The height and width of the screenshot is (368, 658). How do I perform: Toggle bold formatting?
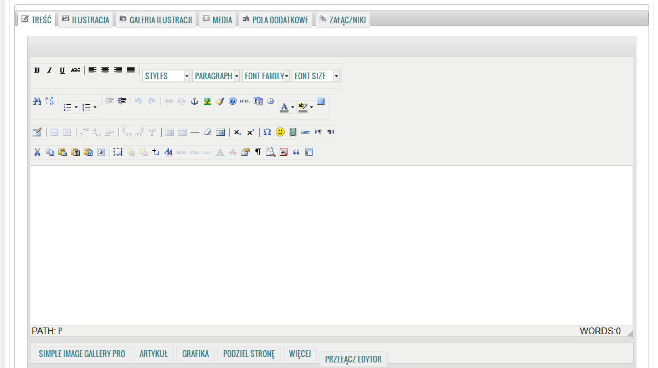(37, 70)
